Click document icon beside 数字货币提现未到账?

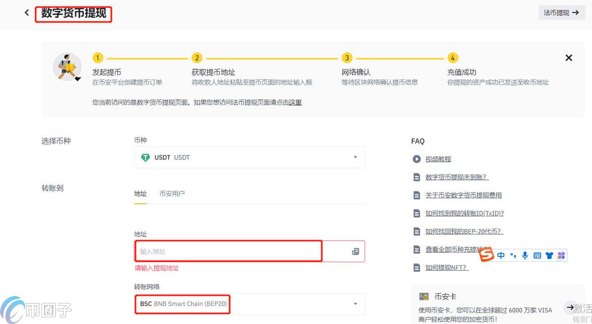tap(417, 177)
